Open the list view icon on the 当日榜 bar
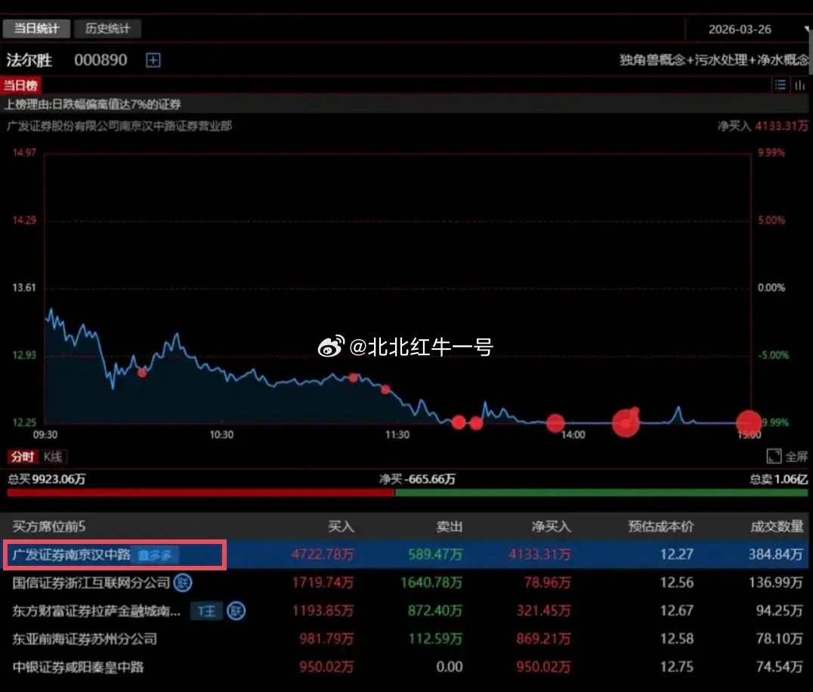The image size is (813, 692). [781, 85]
